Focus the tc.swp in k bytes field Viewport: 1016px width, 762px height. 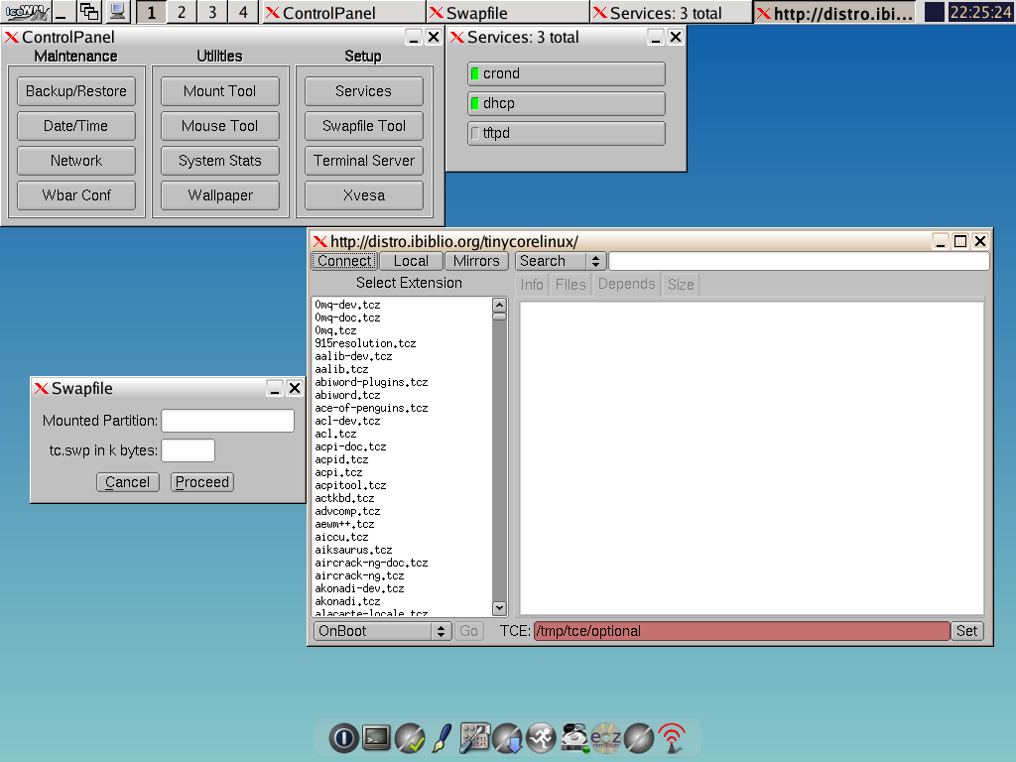188,450
